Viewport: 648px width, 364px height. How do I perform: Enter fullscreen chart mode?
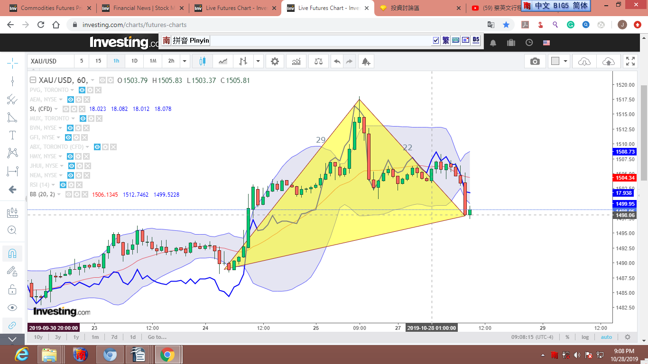[630, 61]
